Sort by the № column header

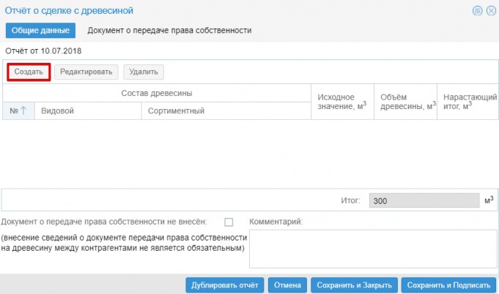(18, 111)
